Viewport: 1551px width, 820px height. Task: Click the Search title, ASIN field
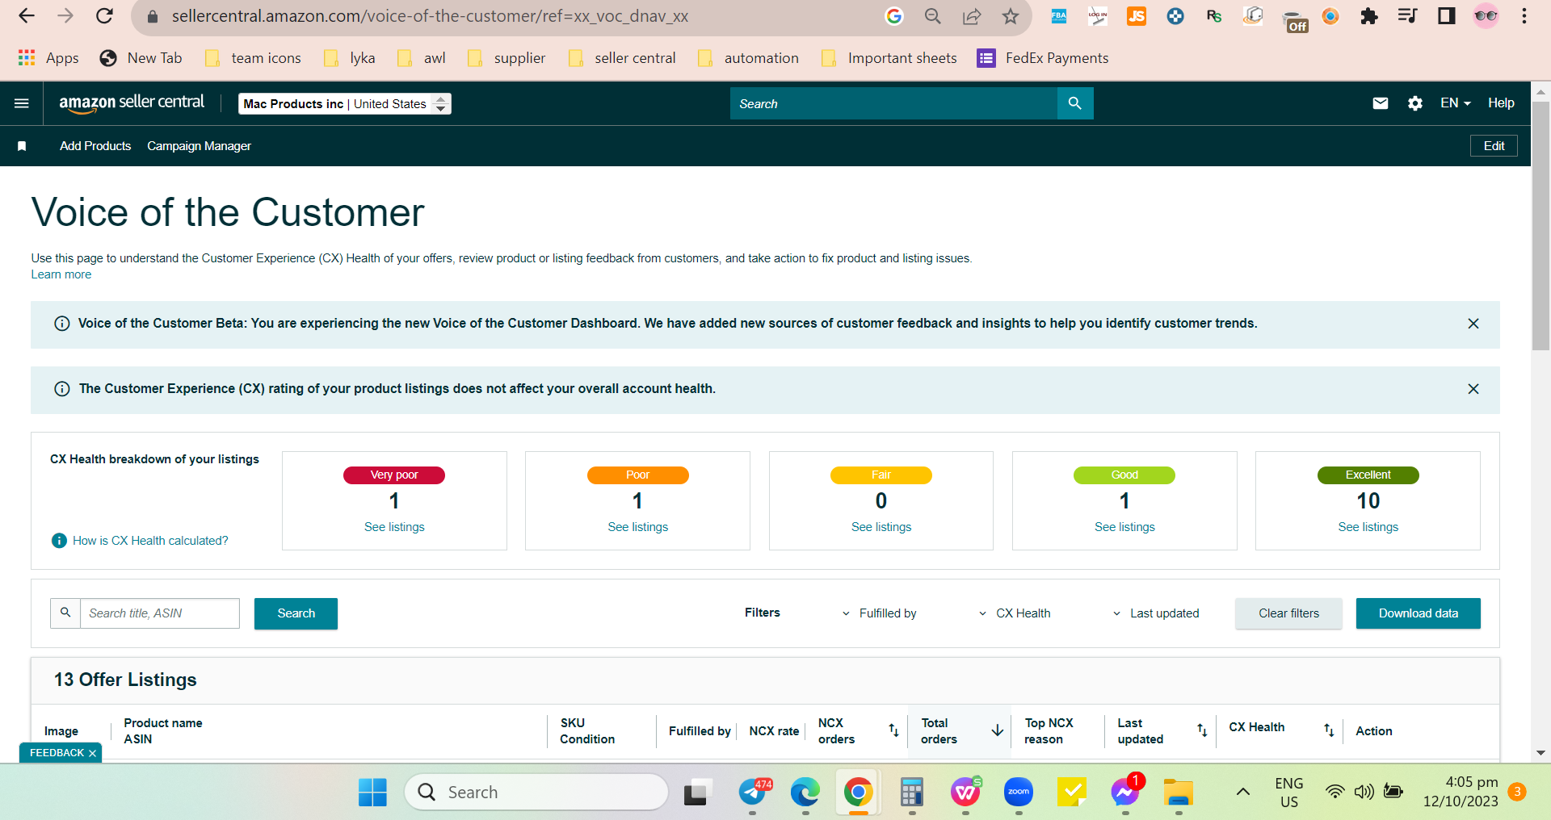pyautogui.click(x=160, y=613)
